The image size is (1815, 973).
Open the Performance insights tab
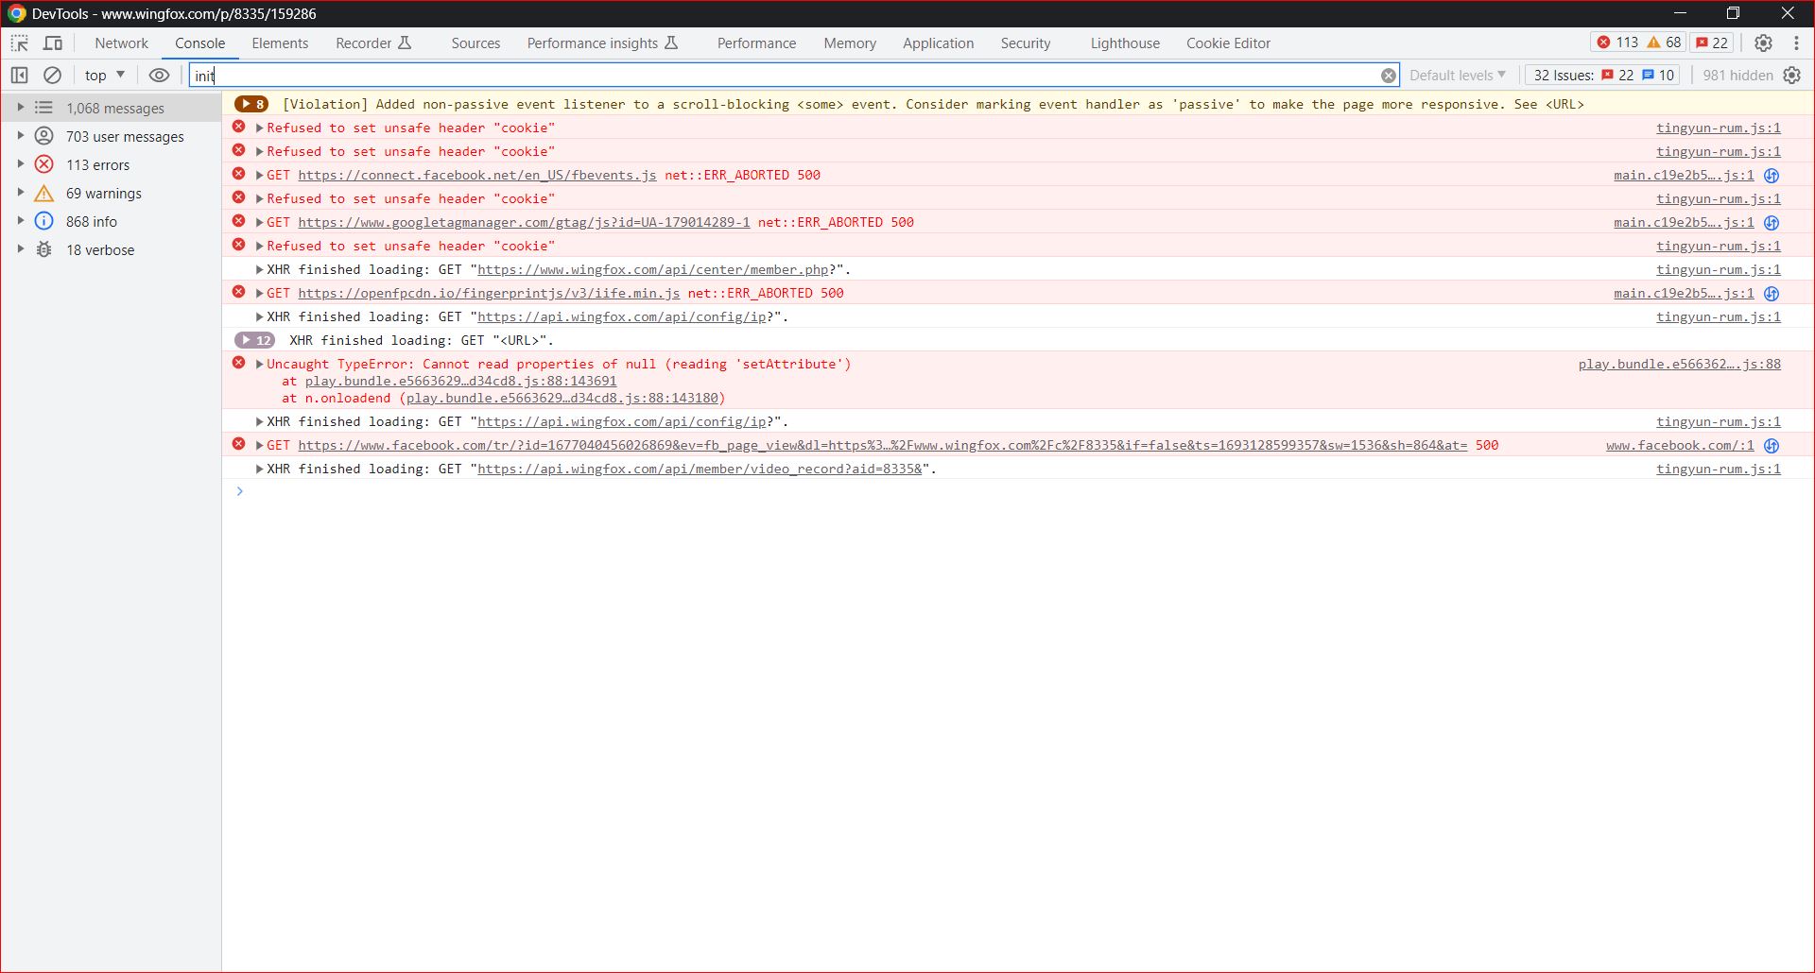click(x=602, y=43)
